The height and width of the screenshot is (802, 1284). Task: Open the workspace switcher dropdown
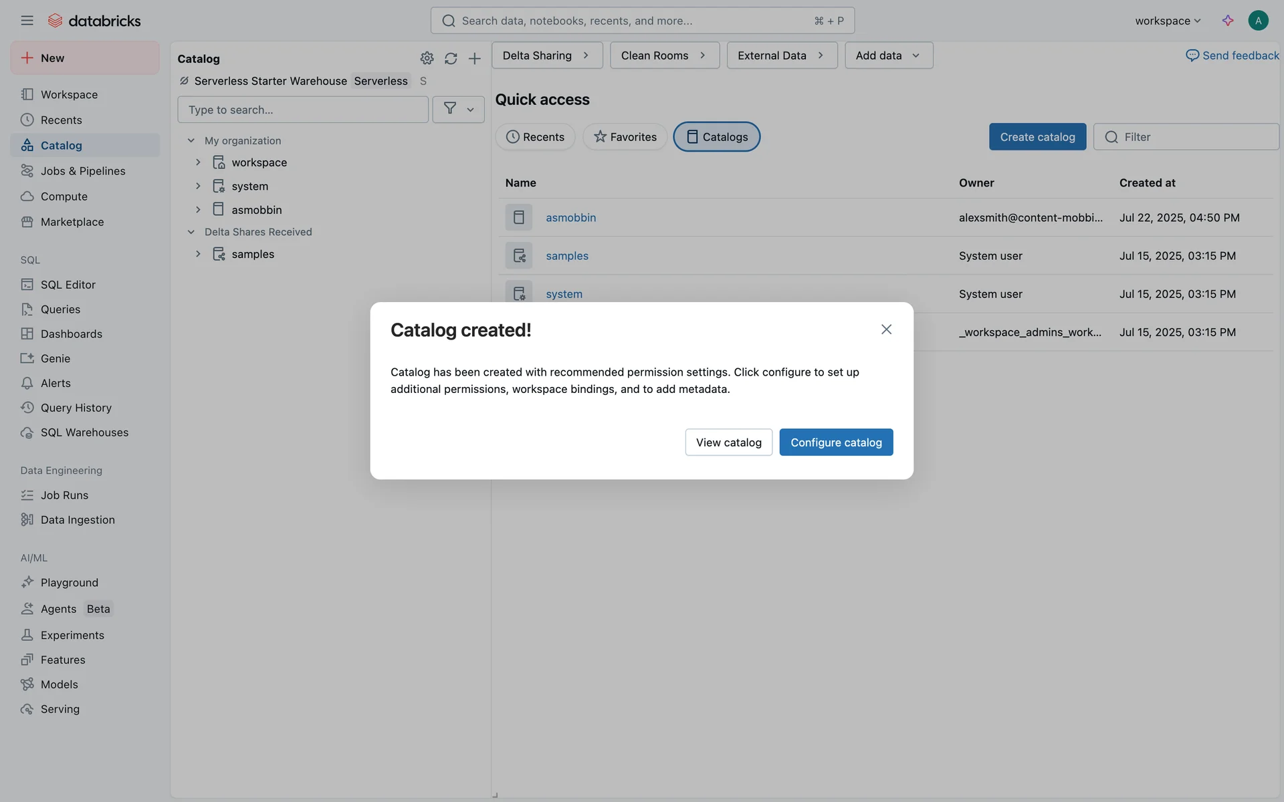coord(1168,21)
